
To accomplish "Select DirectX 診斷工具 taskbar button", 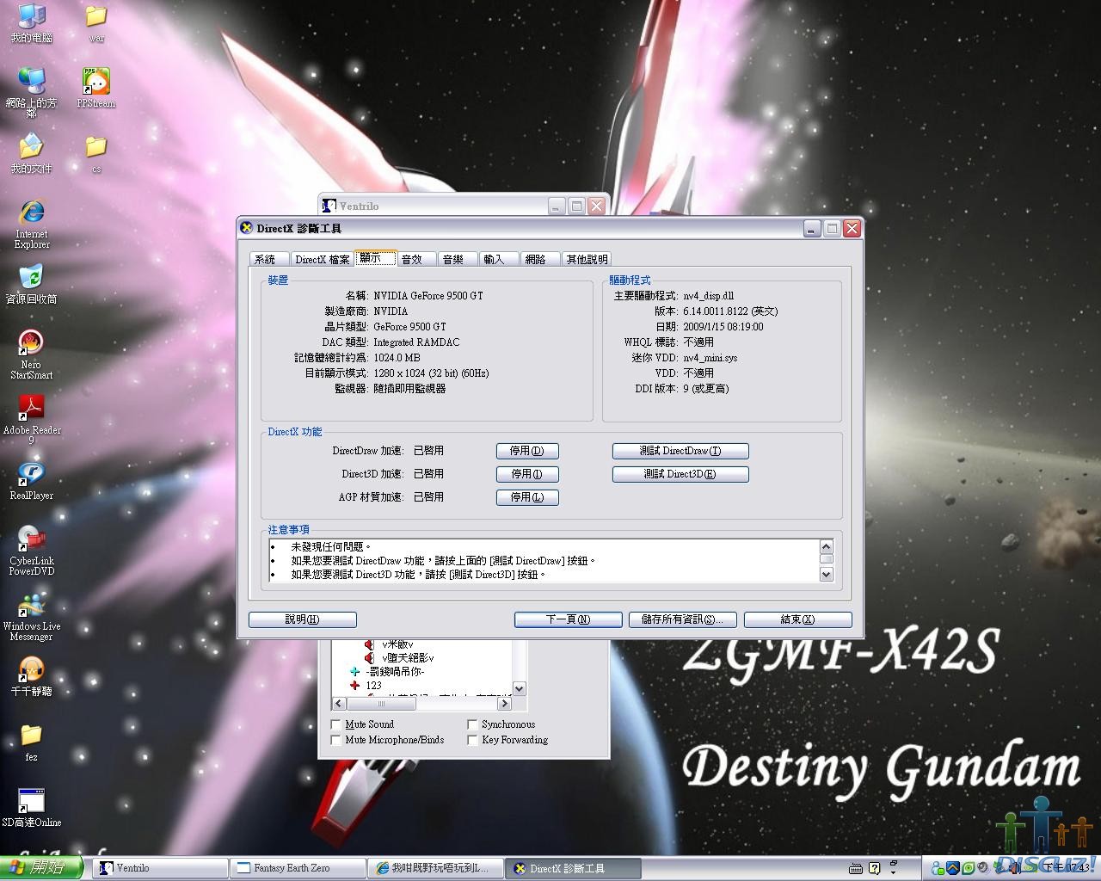I will [x=574, y=869].
